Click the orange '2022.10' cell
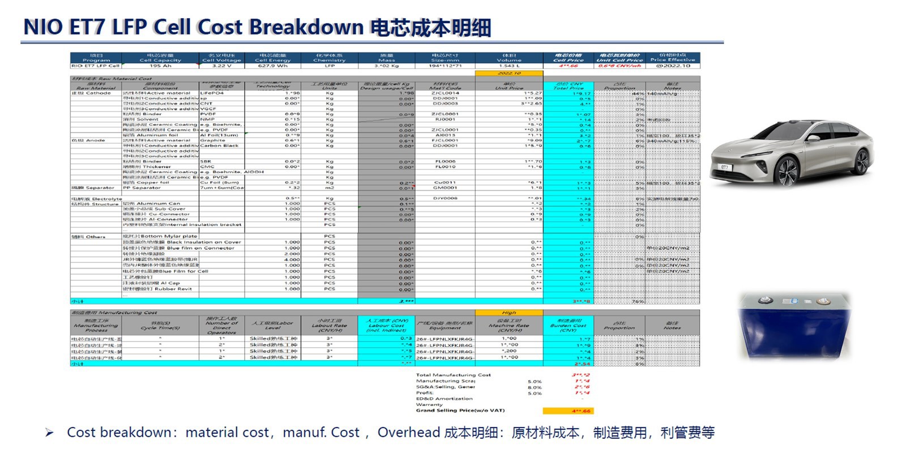Viewport: 906px width, 465px height. (x=509, y=73)
